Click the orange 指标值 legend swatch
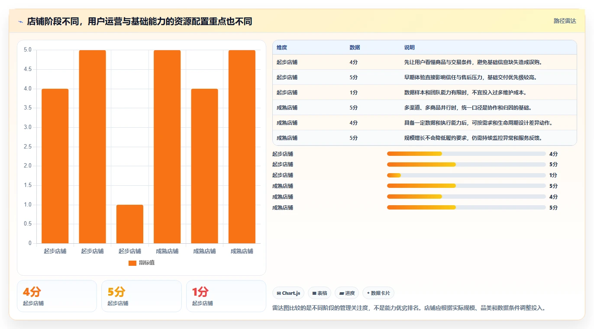The image size is (594, 329). 132,263
